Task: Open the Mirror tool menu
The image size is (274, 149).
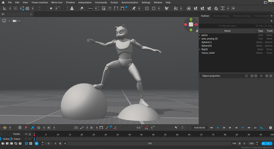Action: (x=57, y=2)
